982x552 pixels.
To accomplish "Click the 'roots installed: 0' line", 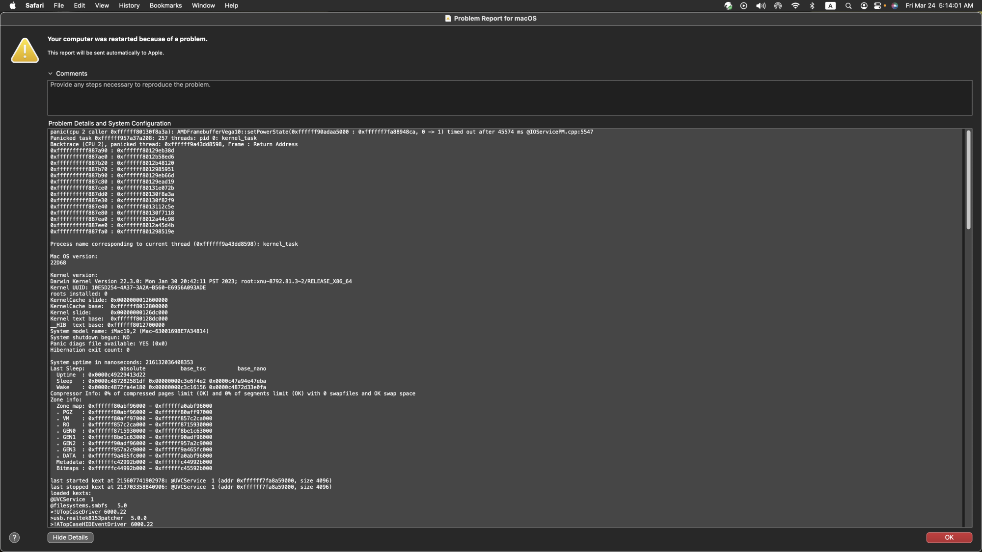I will tap(79, 294).
